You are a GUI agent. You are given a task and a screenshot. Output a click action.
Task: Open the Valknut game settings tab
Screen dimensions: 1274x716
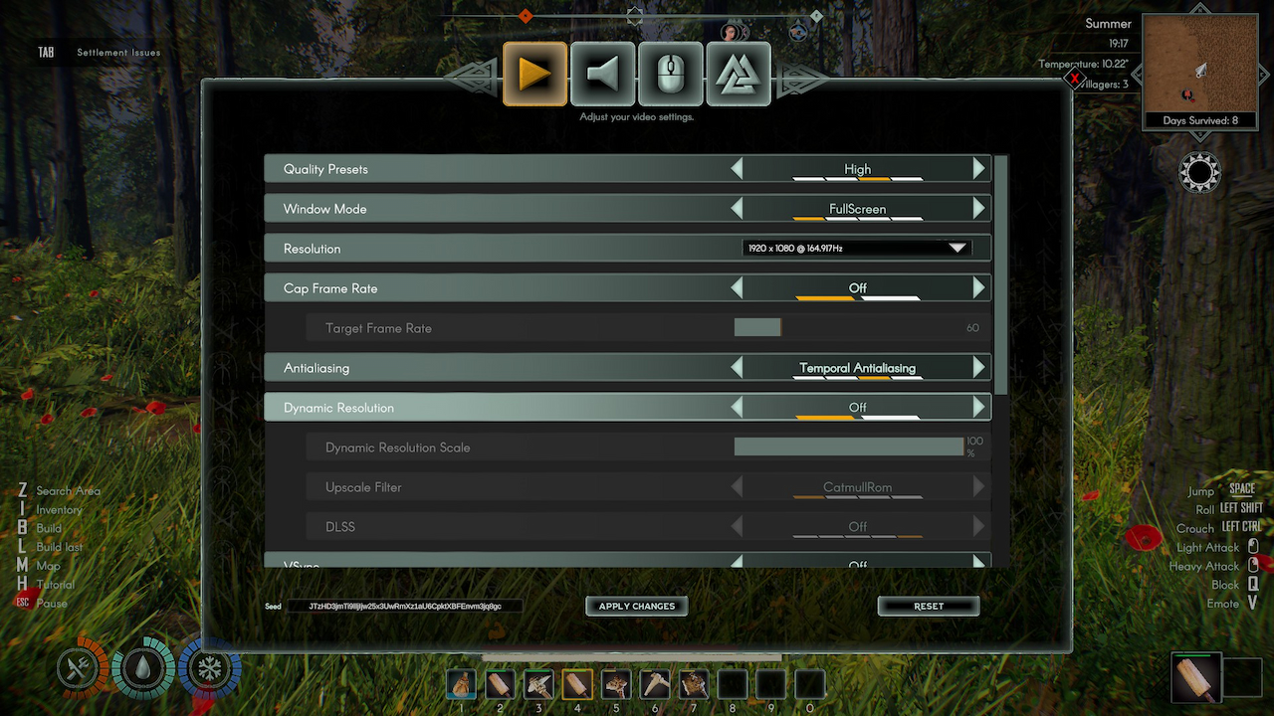739,74
